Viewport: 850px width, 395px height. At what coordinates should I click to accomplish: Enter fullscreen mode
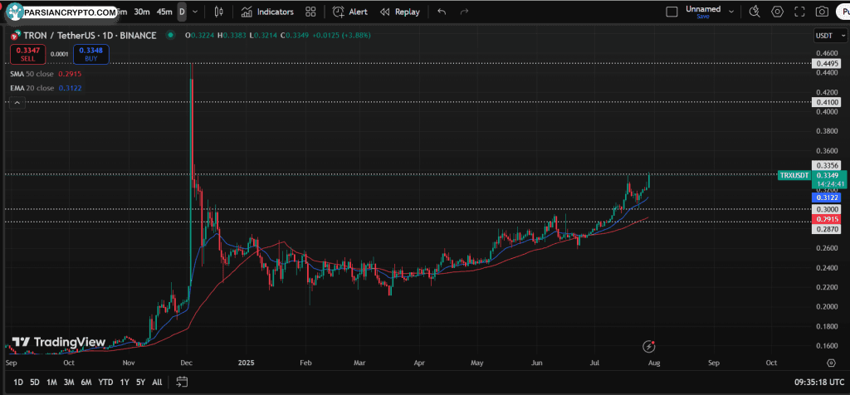(799, 12)
